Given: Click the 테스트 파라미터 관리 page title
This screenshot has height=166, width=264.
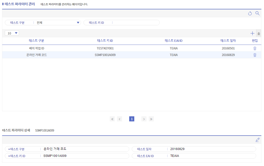Looking at the screenshot, I should (x=20, y=4).
